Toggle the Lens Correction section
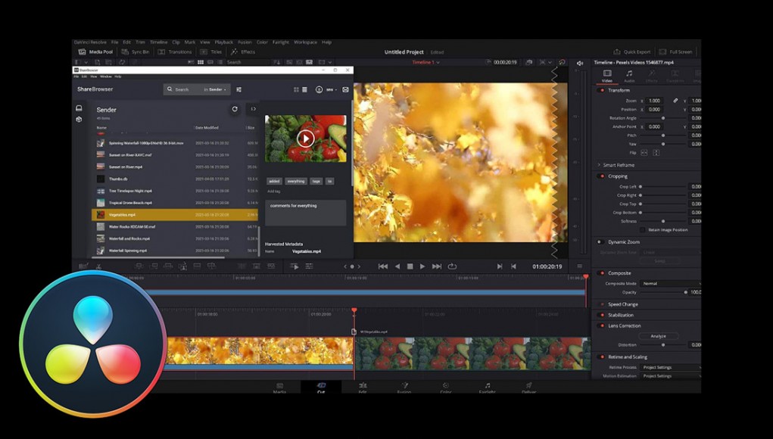 tap(601, 325)
